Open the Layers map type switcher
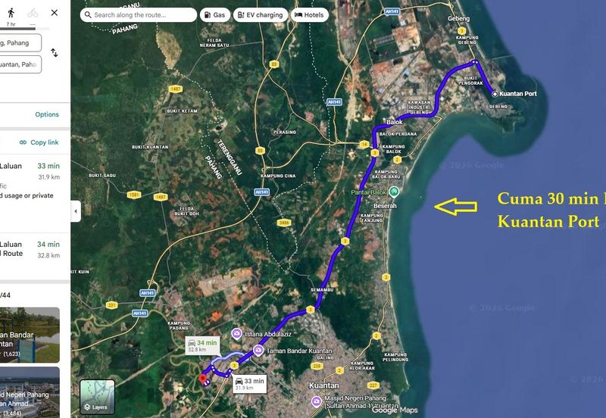This screenshot has width=606, height=418. [x=97, y=397]
